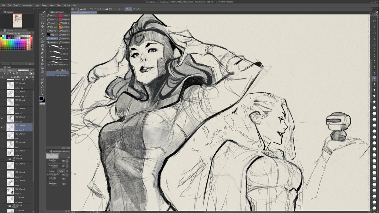This screenshot has width=379, height=213.
Task: Select the Zoom magnifier tool
Action: pos(42,15)
